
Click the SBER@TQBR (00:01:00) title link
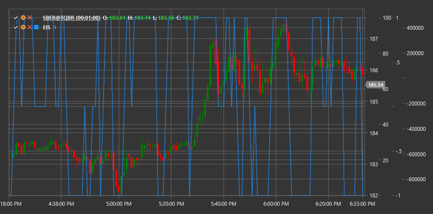[71, 18]
